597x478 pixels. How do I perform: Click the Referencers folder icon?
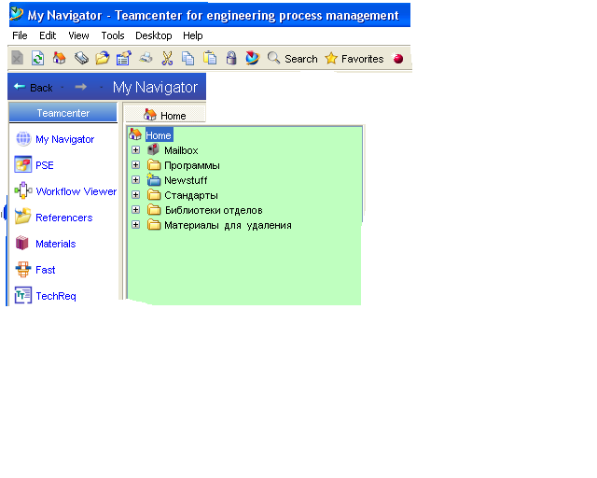point(22,217)
